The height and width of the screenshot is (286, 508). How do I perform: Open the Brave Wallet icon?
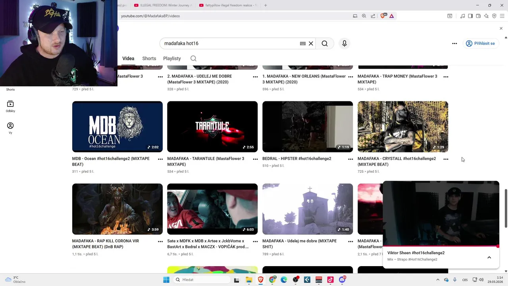[x=478, y=16]
